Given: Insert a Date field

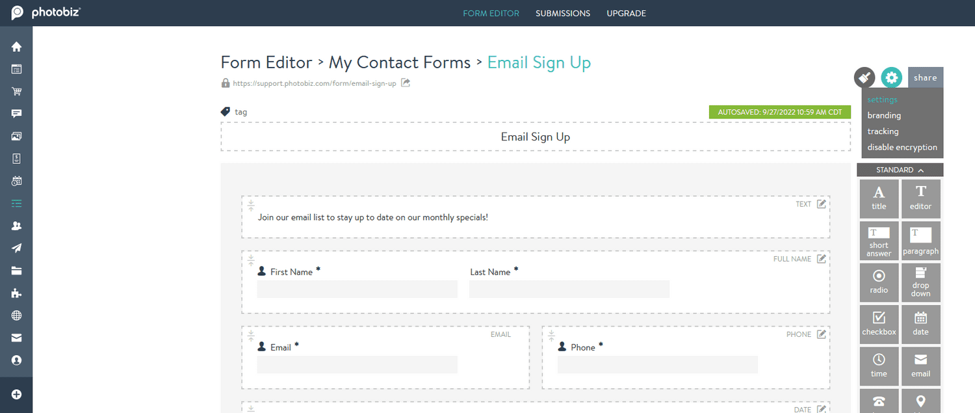Looking at the screenshot, I should [x=920, y=324].
